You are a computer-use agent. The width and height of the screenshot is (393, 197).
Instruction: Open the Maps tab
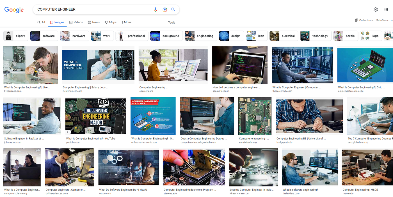tap(111, 22)
